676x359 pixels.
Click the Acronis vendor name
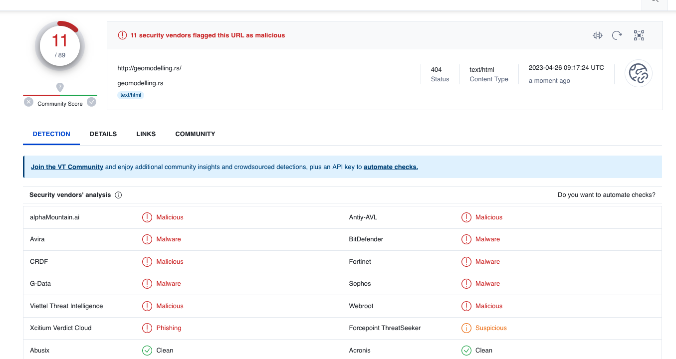(x=360, y=351)
